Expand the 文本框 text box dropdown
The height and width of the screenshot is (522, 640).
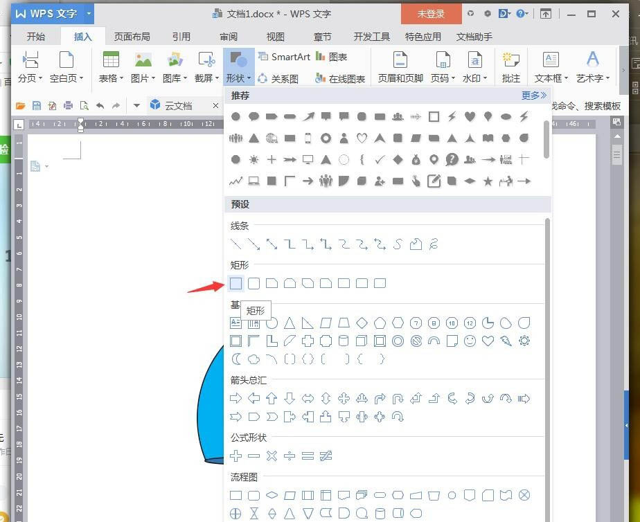pyautogui.click(x=551, y=78)
